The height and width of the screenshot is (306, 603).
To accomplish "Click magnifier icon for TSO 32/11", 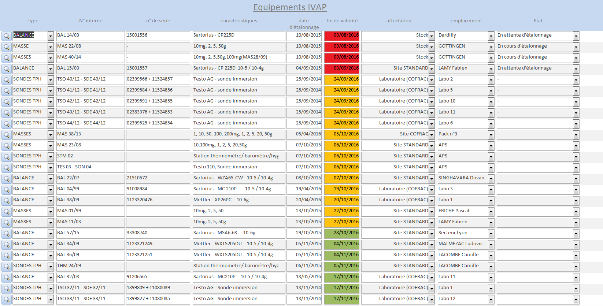I will point(6,288).
